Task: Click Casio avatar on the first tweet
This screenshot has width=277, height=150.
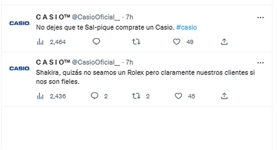Action: point(20,23)
